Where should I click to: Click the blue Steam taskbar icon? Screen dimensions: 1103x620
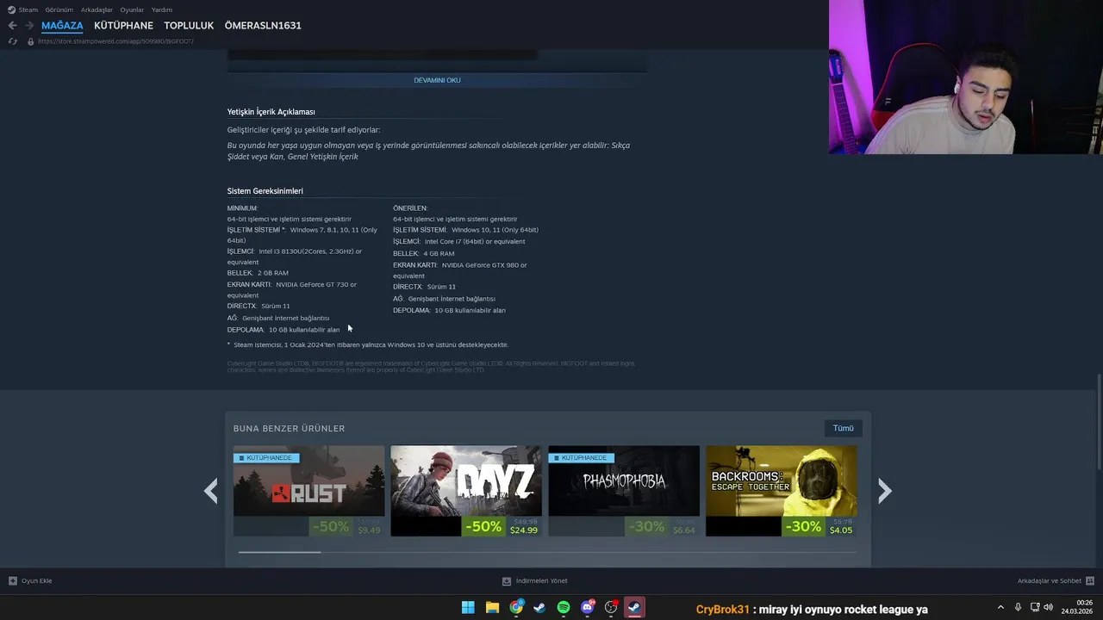[x=539, y=608]
